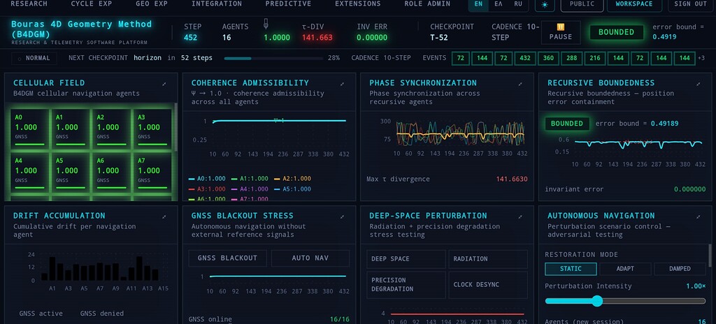Select agent A7 cell
Screen dimensions: 716x324
tap(152, 172)
